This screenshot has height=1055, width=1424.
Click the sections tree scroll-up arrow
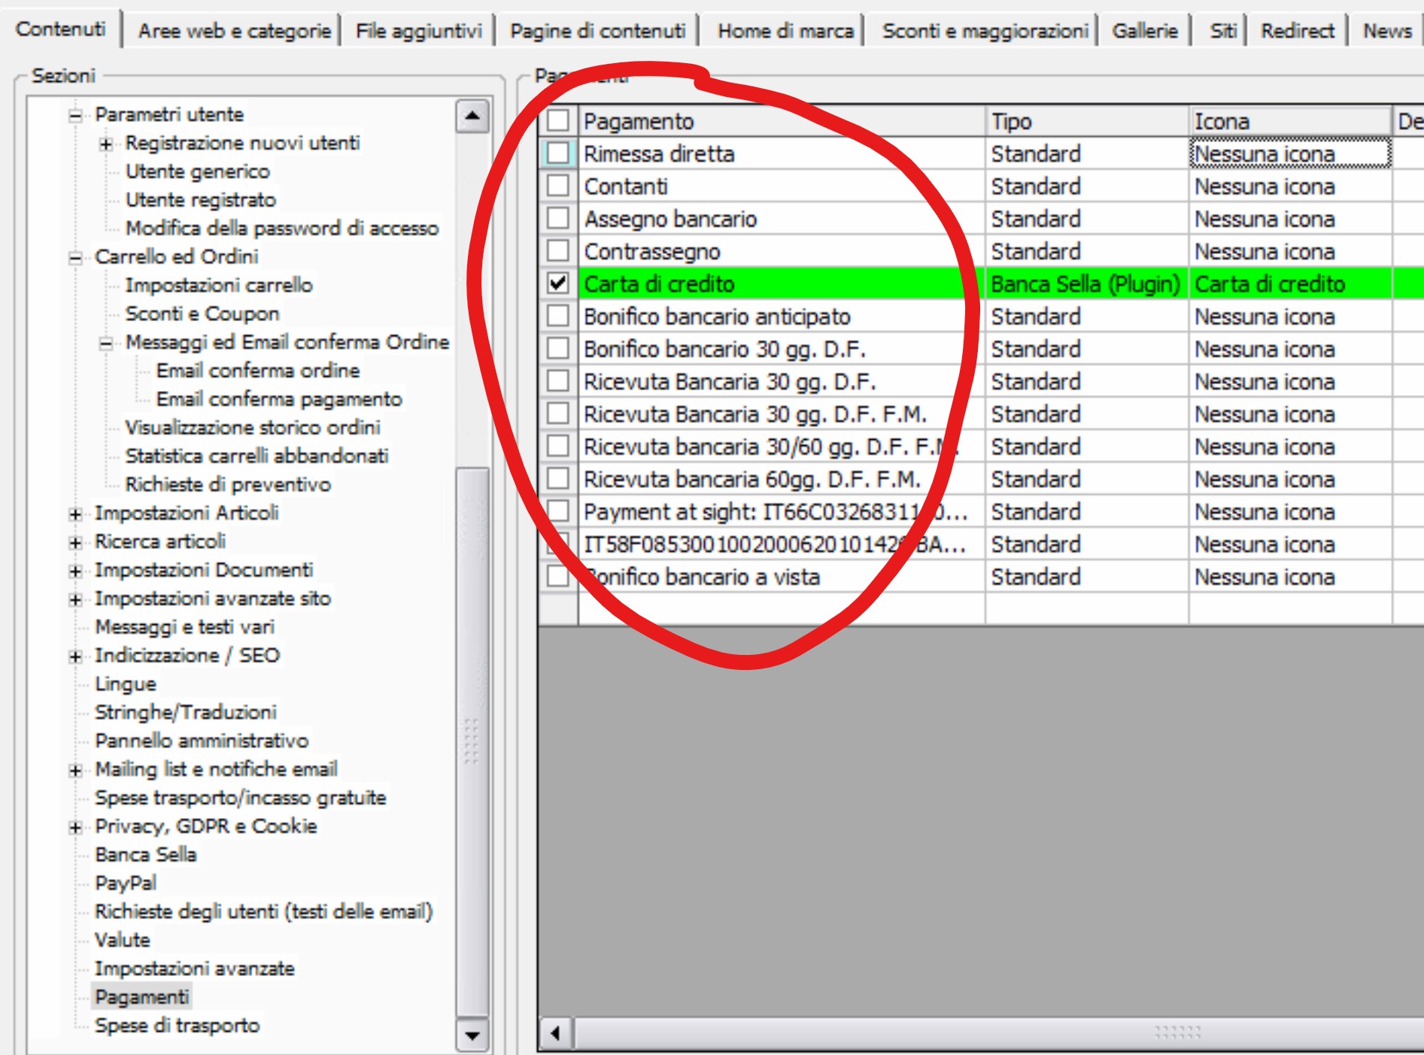pos(472,117)
